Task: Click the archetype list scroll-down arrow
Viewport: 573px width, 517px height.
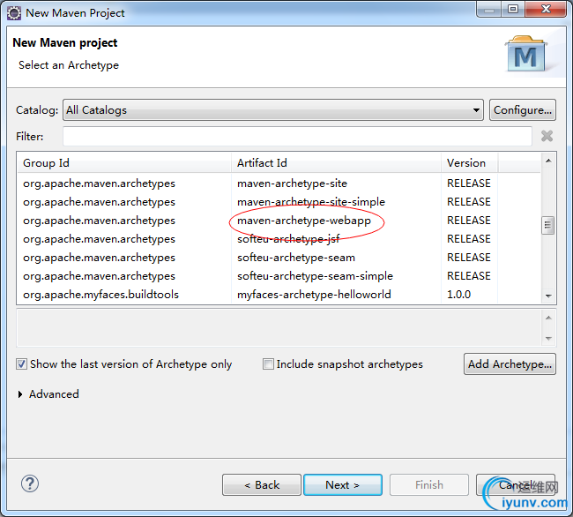Action: 548,296
